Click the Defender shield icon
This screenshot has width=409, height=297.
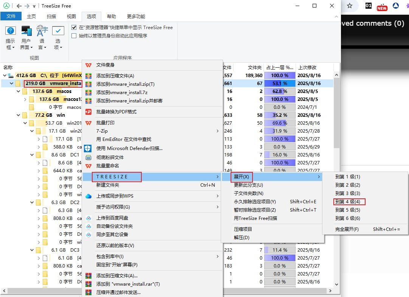[88, 148]
